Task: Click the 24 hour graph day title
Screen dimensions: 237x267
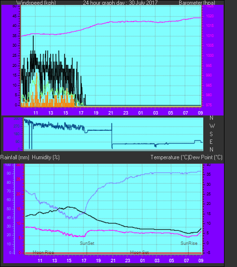Action: tap(120, 2)
